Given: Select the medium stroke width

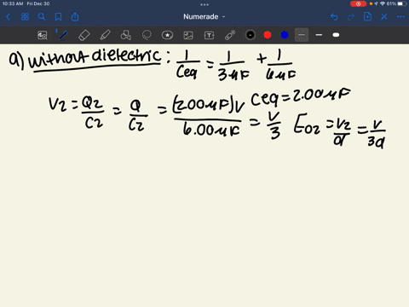Looking at the screenshot, I should tap(319, 35).
